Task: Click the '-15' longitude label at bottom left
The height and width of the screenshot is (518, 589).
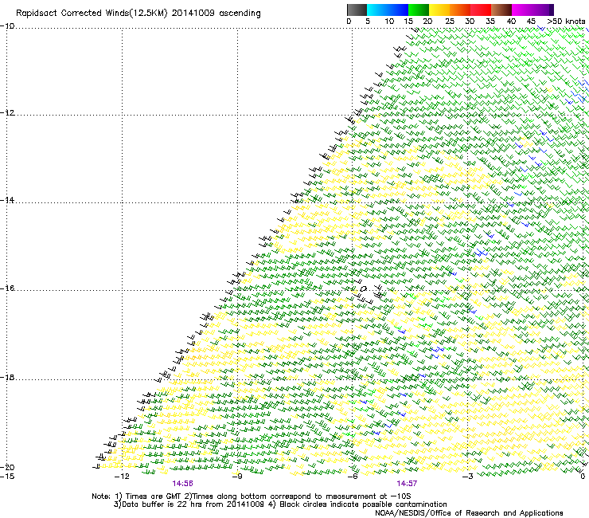Action: tap(7, 477)
